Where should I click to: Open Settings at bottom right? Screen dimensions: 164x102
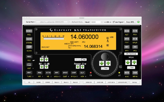134,82
